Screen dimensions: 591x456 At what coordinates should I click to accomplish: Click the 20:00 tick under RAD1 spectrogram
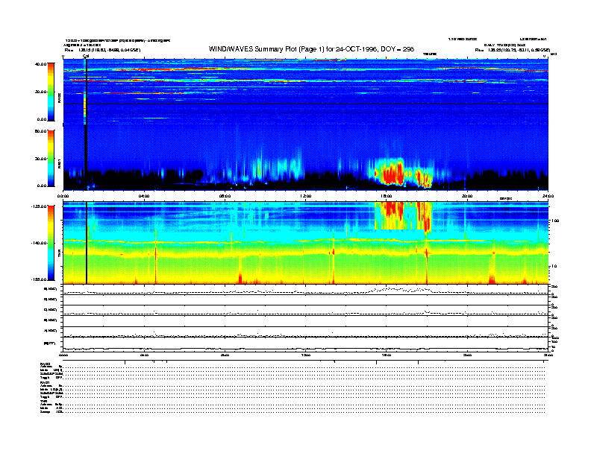click(467, 196)
